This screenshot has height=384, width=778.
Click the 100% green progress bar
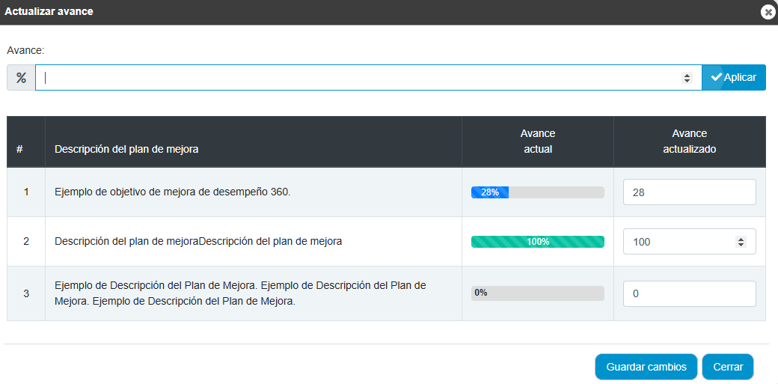[537, 242]
